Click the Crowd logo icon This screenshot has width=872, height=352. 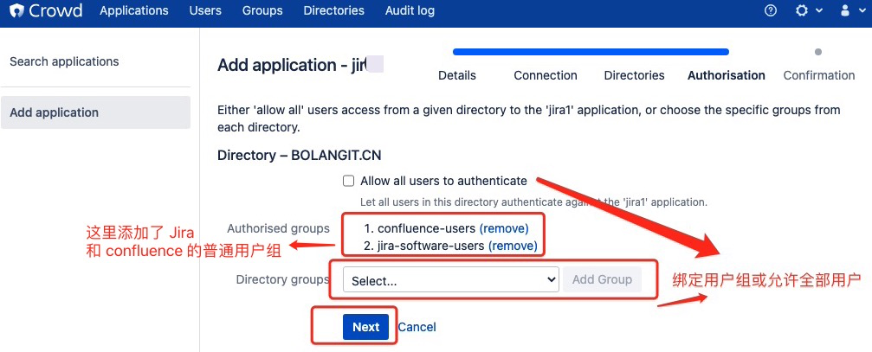(x=15, y=11)
